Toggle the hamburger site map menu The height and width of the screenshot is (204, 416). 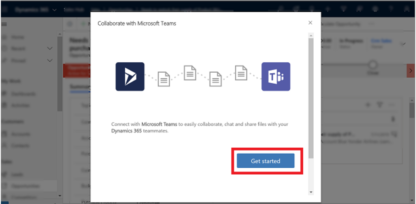click(x=4, y=24)
